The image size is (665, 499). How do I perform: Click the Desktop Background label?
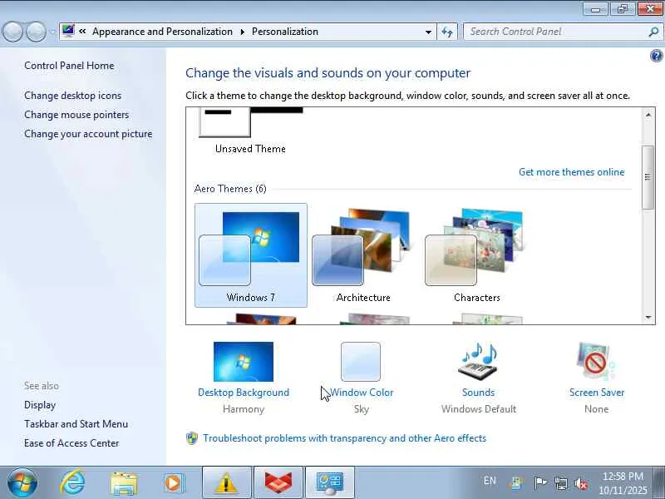(244, 393)
